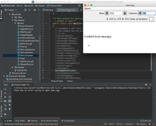Click the locate current file icon in Project panel

click(25, 10)
